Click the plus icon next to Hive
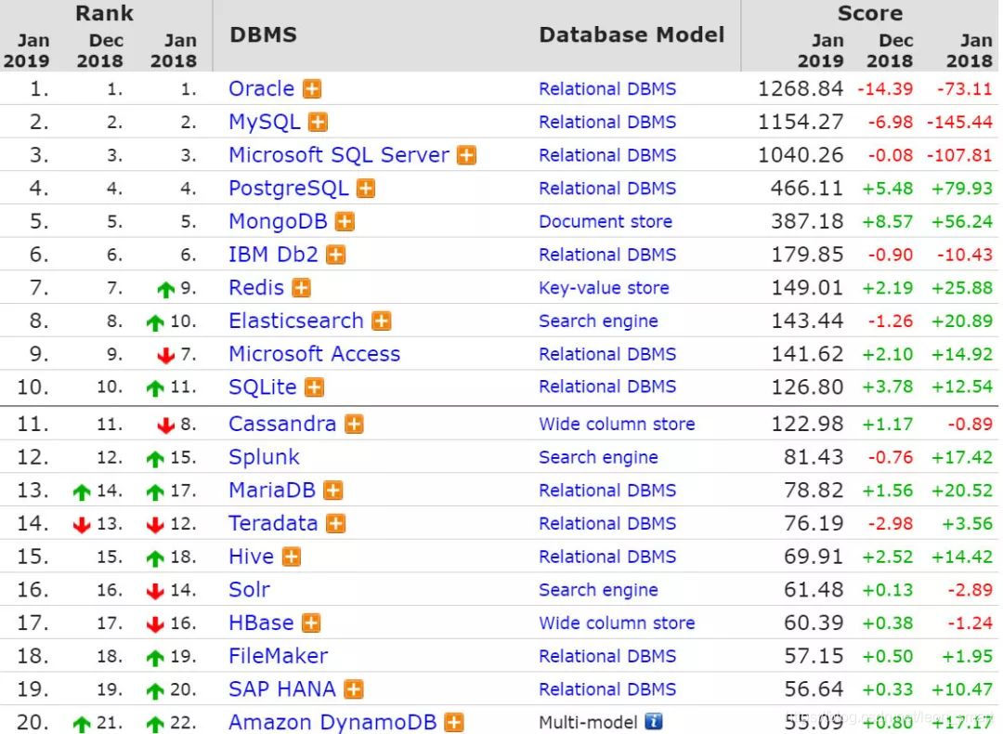1003x734 pixels. point(291,557)
